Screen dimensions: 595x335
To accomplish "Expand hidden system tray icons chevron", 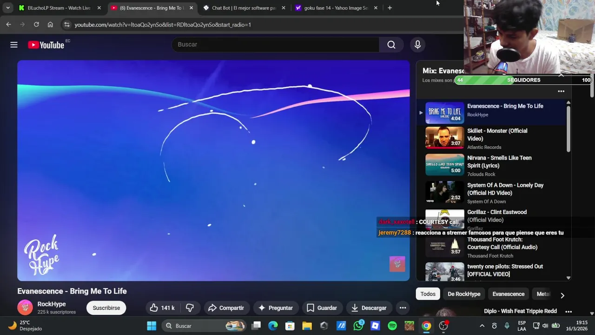I will coord(482,326).
